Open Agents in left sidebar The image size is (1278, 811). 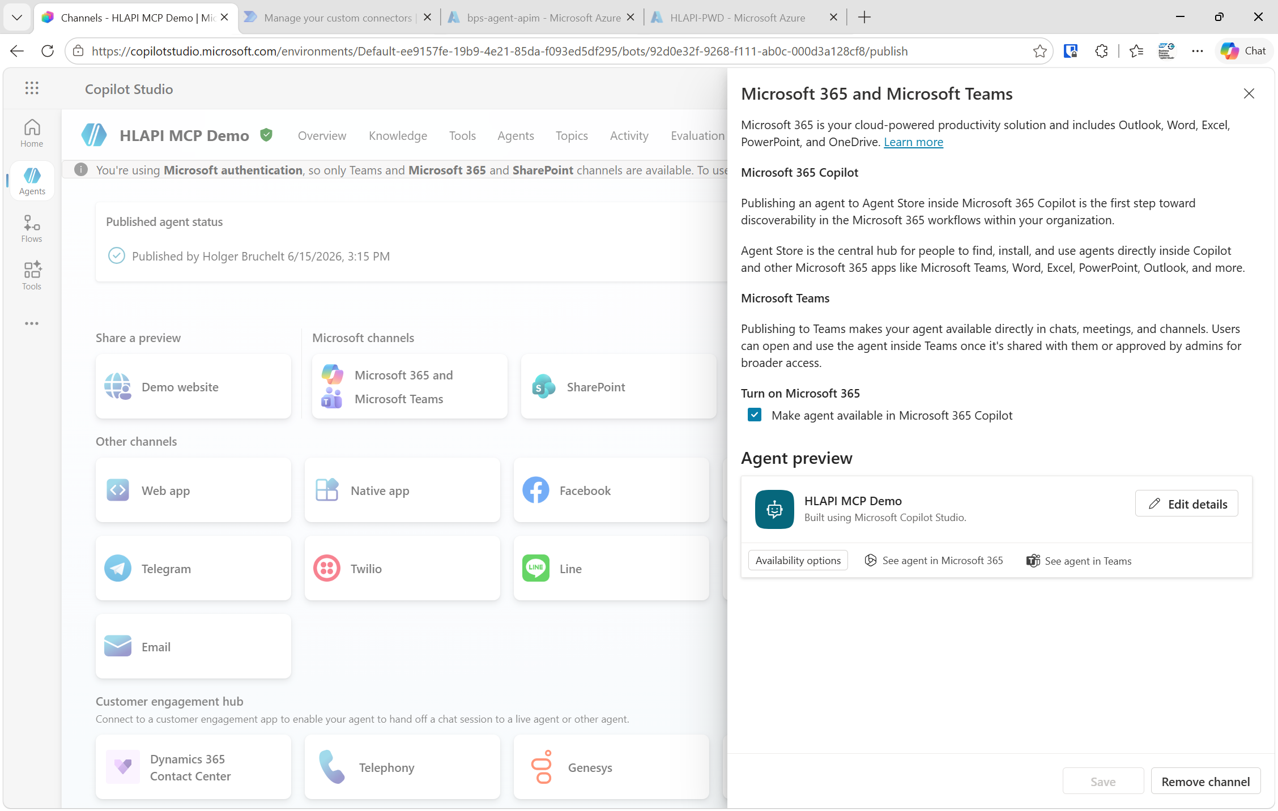(x=32, y=181)
